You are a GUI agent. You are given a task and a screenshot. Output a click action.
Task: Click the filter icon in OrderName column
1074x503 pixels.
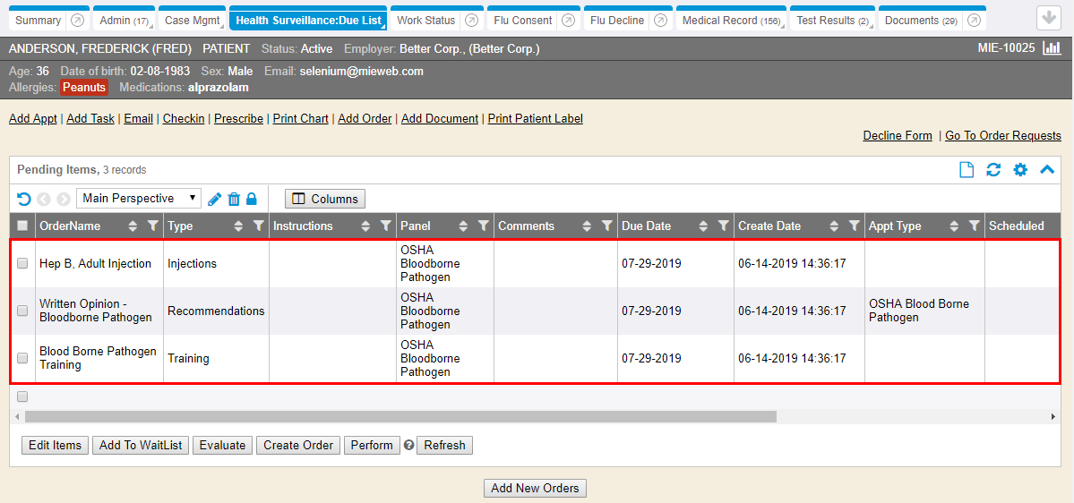pyautogui.click(x=152, y=226)
